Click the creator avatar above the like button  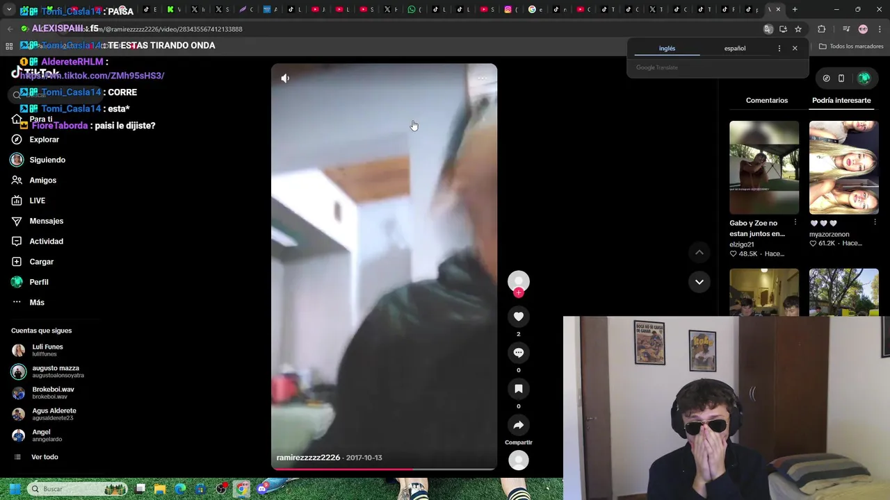[519, 281]
